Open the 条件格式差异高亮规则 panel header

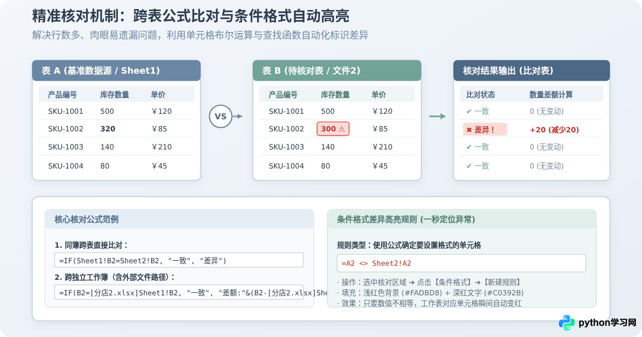pyautogui.click(x=462, y=219)
